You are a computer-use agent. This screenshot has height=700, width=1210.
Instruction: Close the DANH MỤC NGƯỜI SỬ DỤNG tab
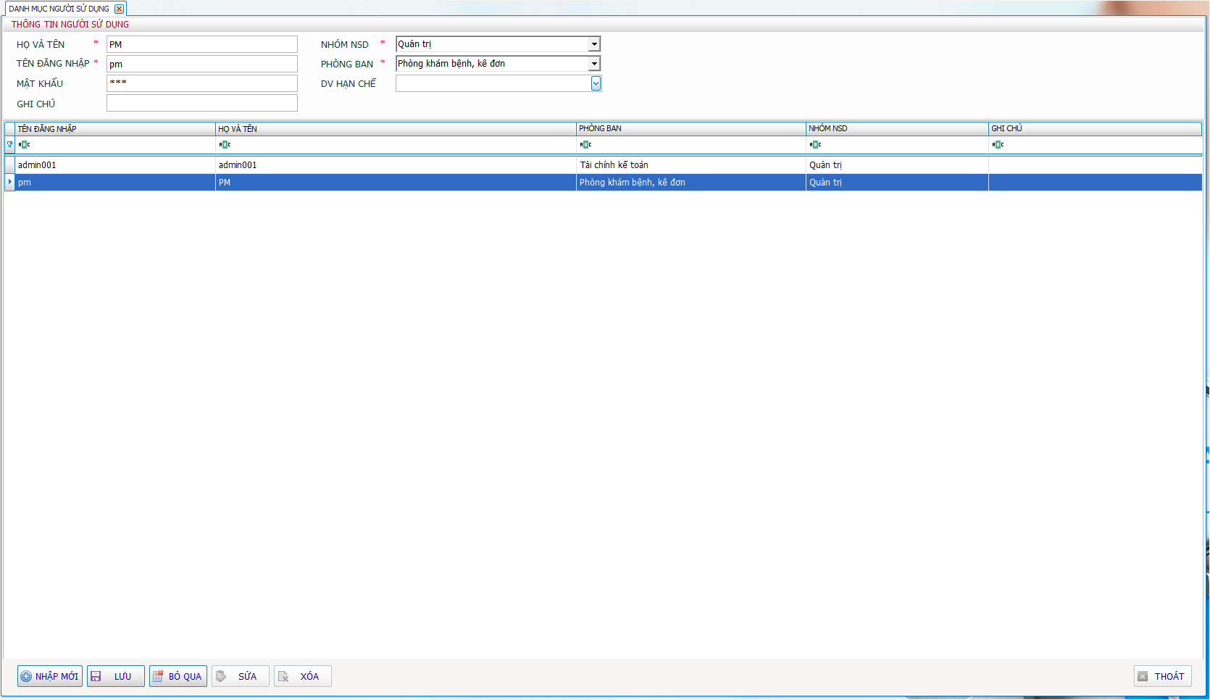click(119, 9)
